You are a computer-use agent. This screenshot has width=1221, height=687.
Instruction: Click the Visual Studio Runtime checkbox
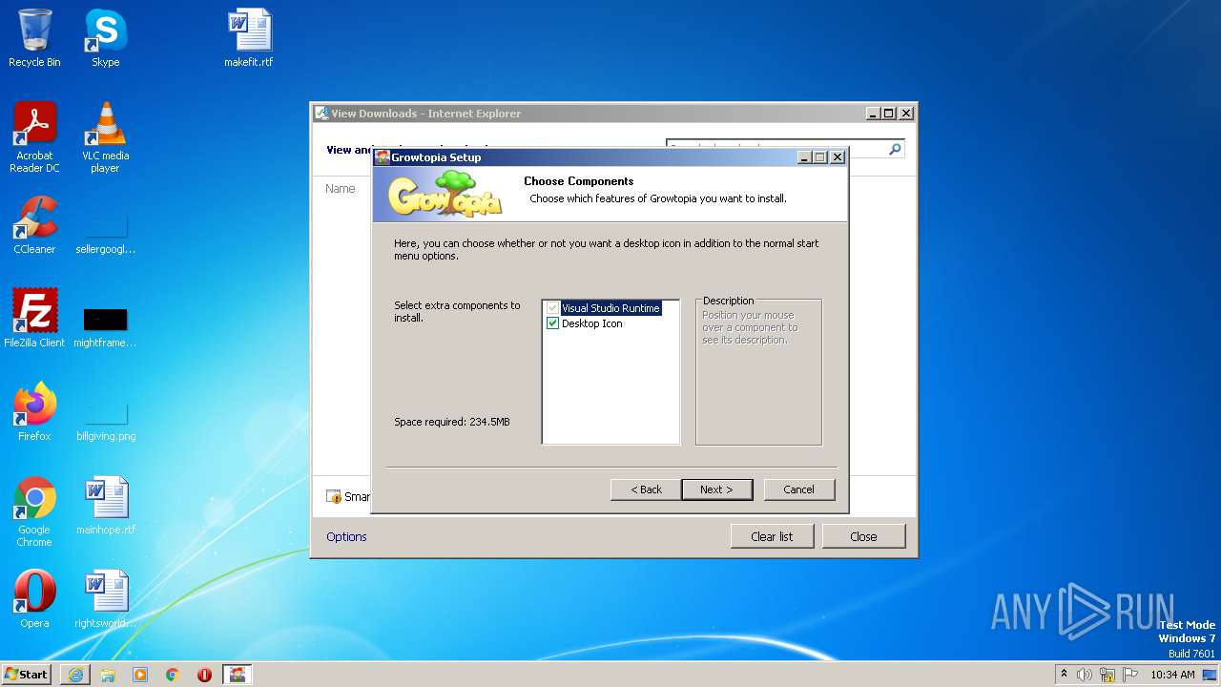pyautogui.click(x=552, y=308)
